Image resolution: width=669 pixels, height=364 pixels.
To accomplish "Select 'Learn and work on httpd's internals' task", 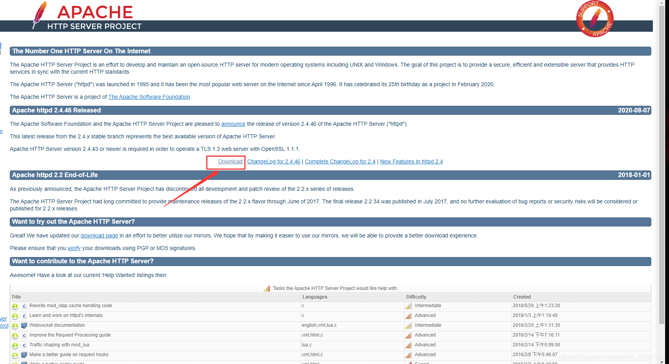I will pos(66,315).
